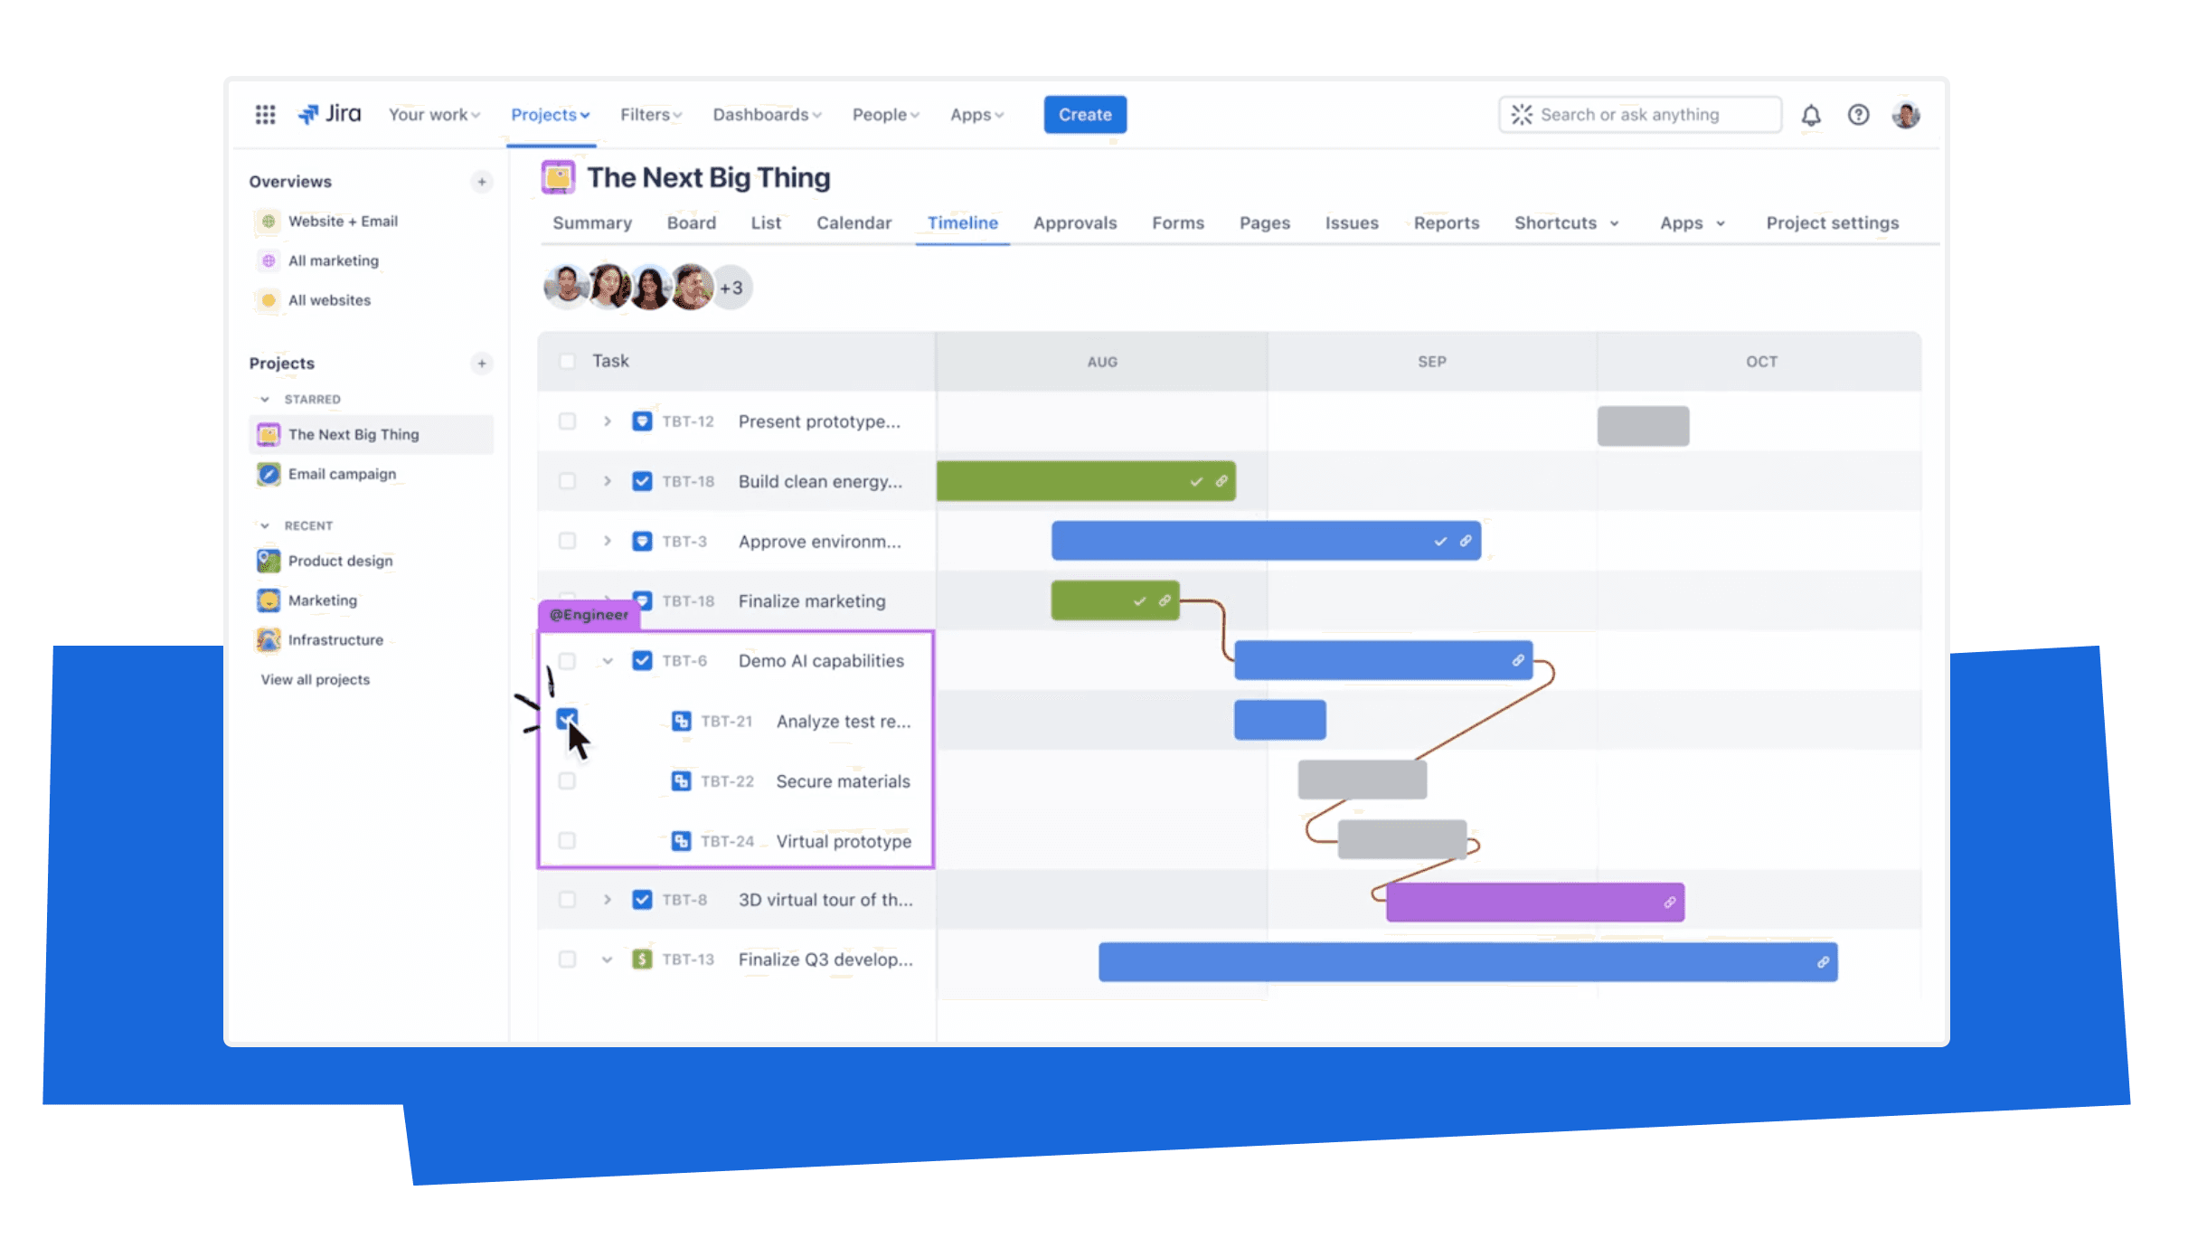Click the Marketing project icon
The height and width of the screenshot is (1257, 2188).
coord(269,600)
